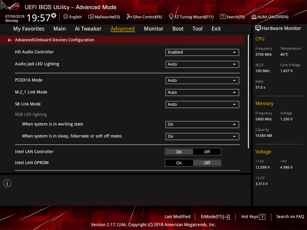This screenshot has height=230, width=307.
Task: Expand the M.2_1 Link Mode dropdown
Action: [x=202, y=92]
